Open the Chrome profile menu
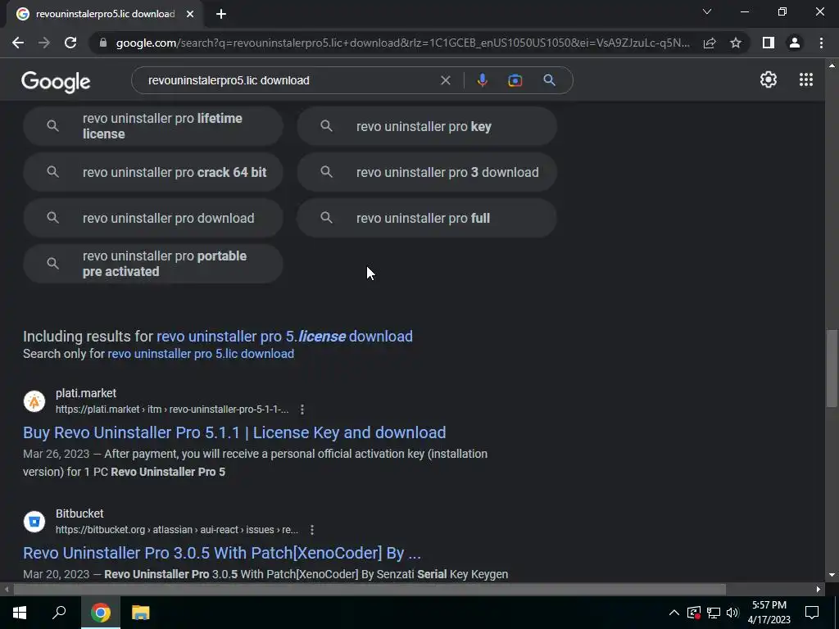The image size is (839, 629). tap(795, 43)
